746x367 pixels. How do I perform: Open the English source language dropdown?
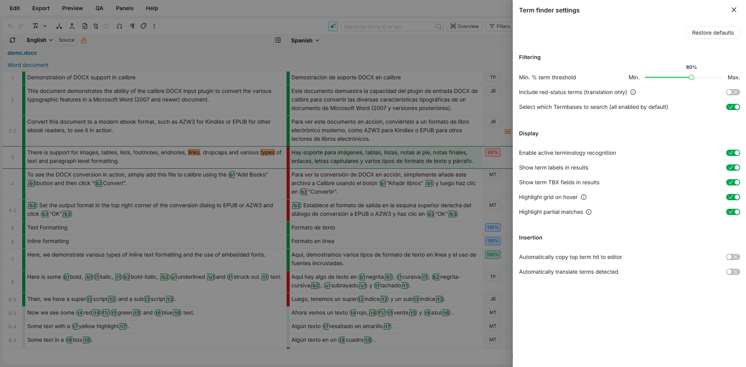point(40,40)
